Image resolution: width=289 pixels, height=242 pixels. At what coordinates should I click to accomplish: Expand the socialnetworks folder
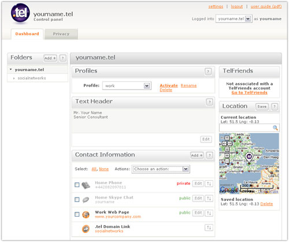click(14, 78)
